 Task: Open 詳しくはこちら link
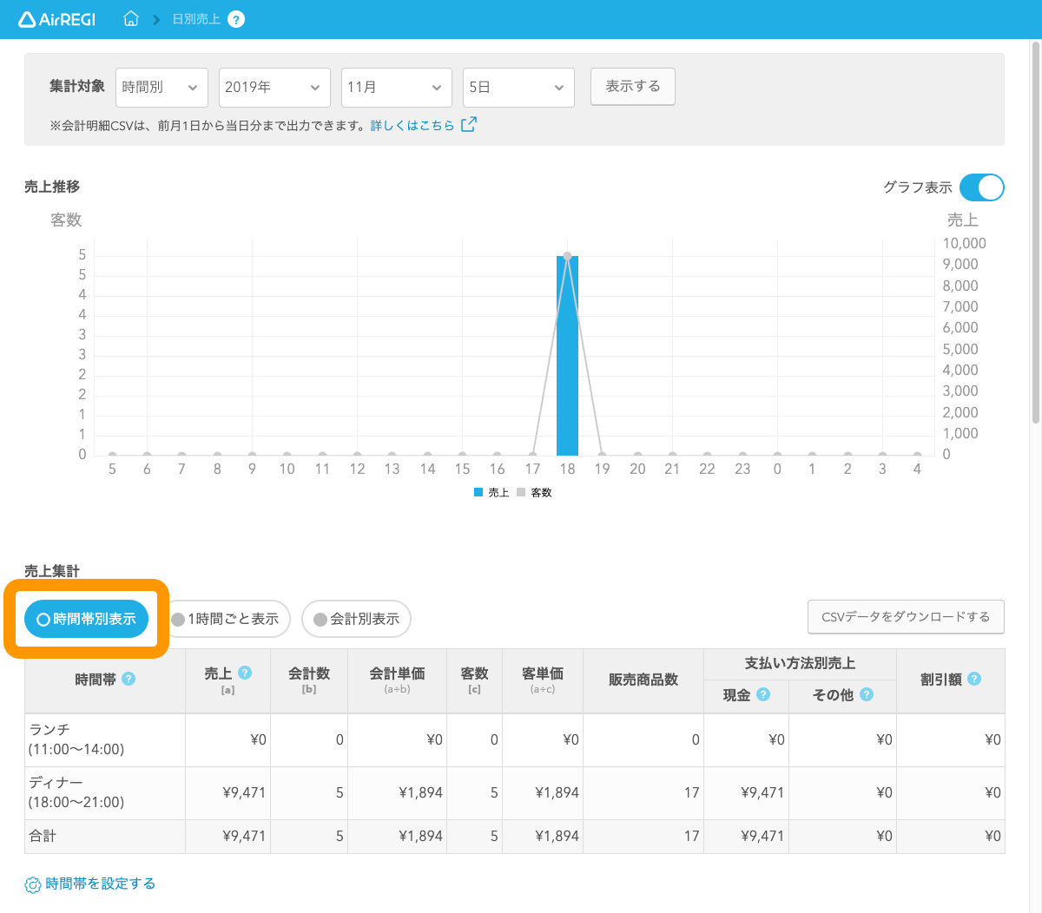(x=412, y=125)
